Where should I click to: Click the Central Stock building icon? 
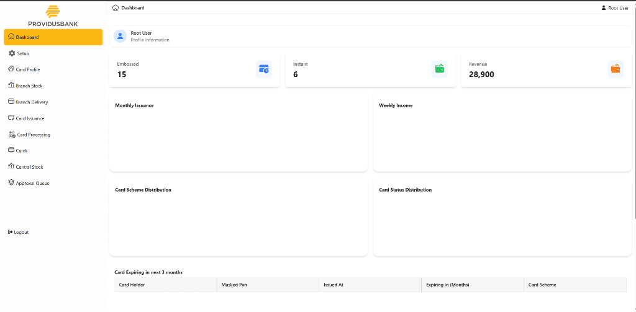pyautogui.click(x=11, y=166)
